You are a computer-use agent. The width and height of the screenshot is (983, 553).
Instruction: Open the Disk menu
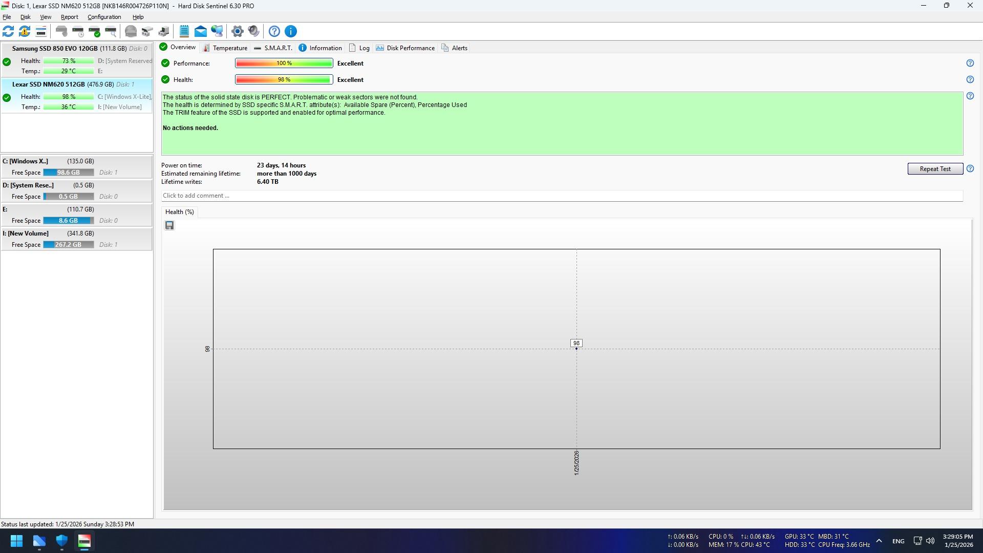point(25,17)
